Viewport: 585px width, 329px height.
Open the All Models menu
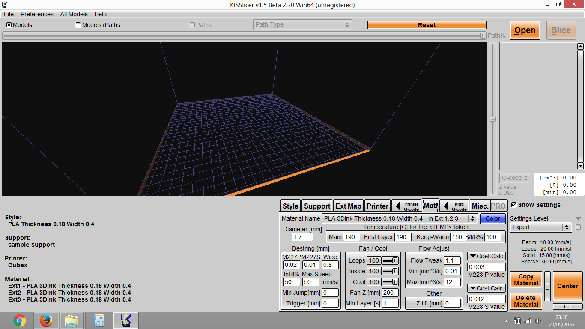[x=74, y=14]
